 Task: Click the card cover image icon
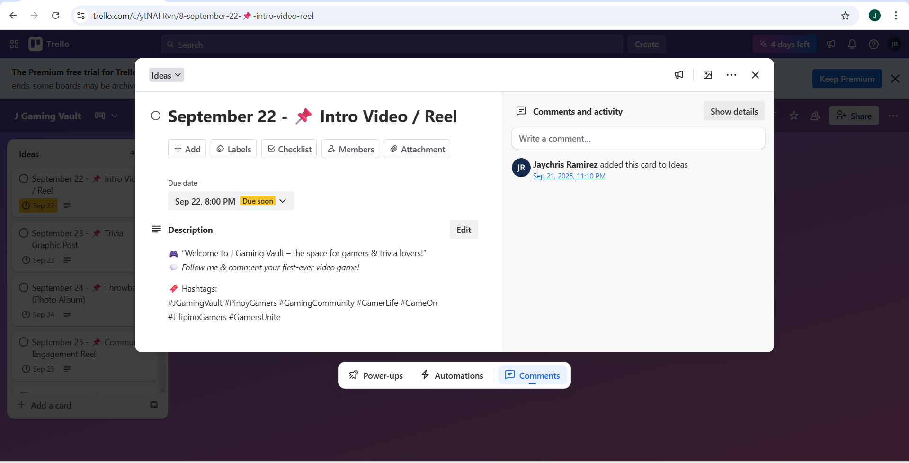(707, 75)
